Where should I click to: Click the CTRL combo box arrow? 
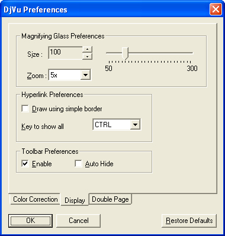pyautogui.click(x=135, y=125)
